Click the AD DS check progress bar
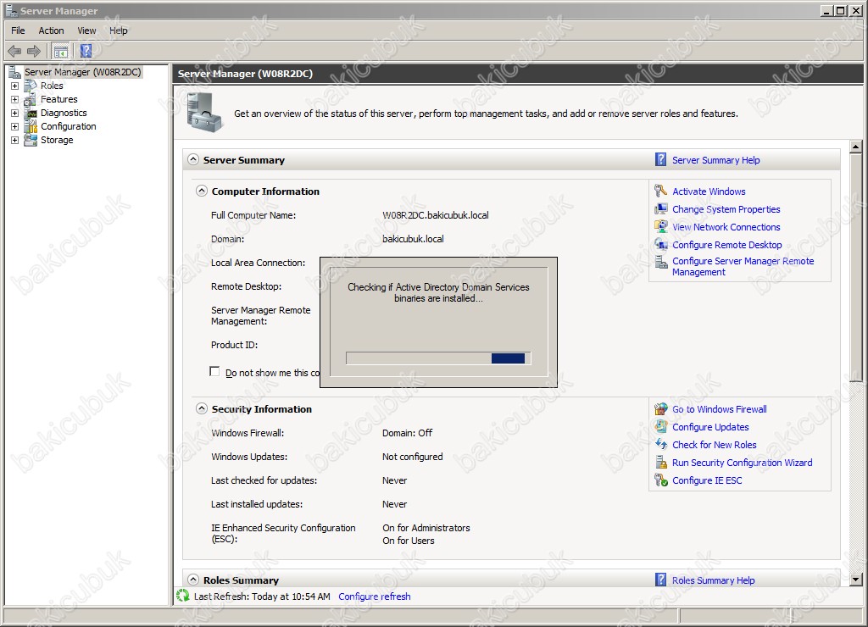868x627 pixels. pos(438,358)
